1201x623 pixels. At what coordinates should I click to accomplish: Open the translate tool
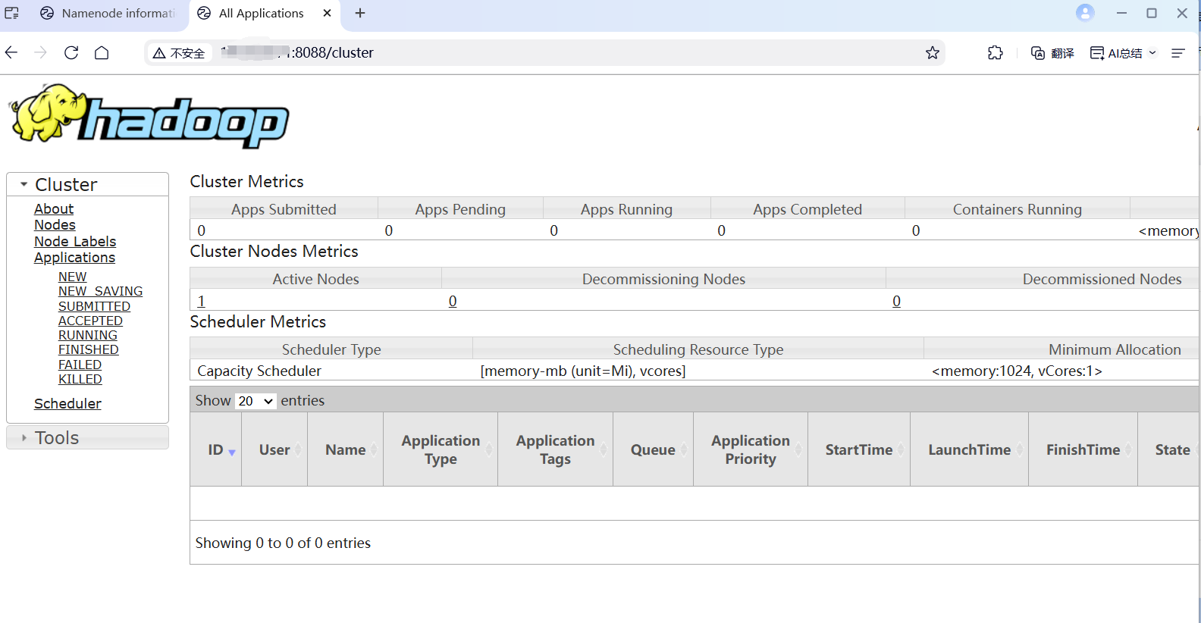click(1052, 52)
